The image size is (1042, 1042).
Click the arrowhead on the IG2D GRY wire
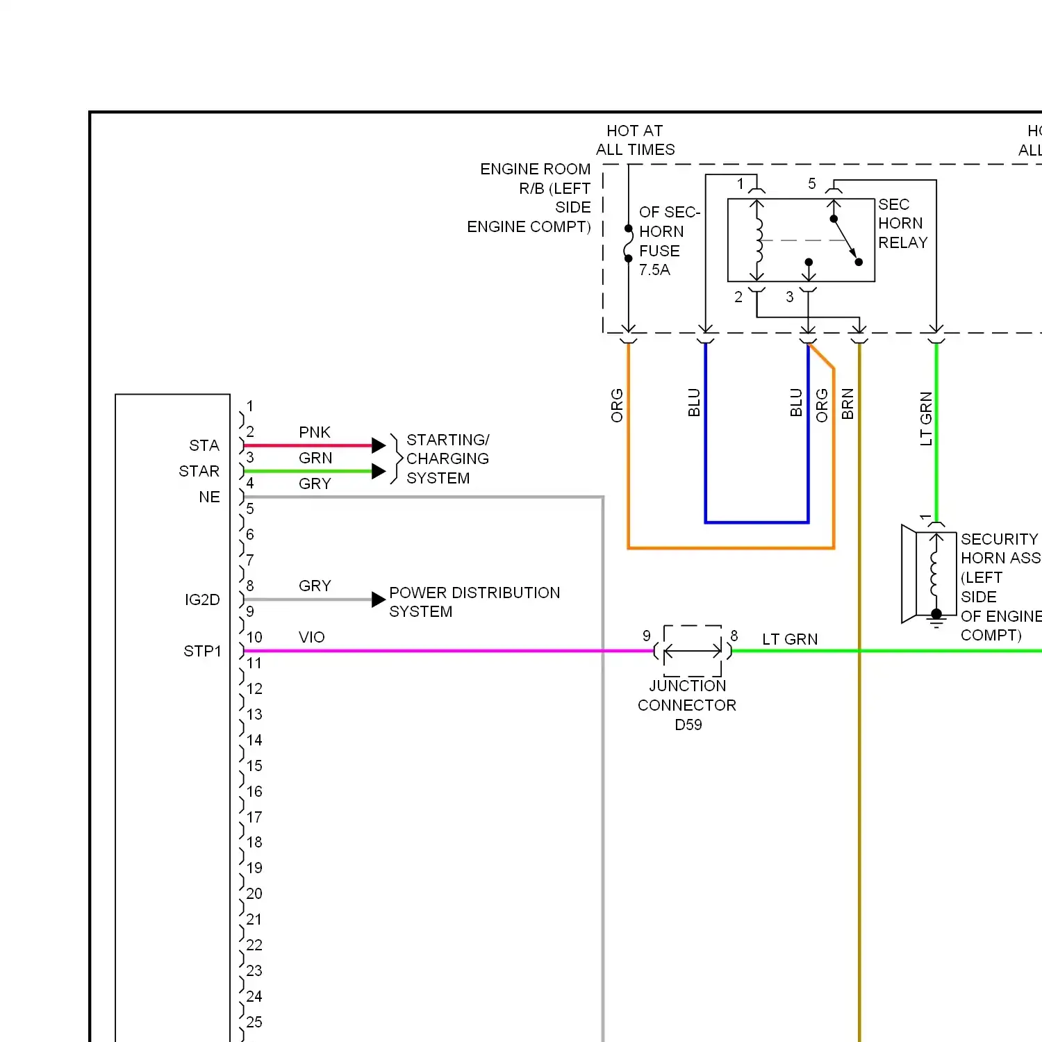click(x=379, y=599)
